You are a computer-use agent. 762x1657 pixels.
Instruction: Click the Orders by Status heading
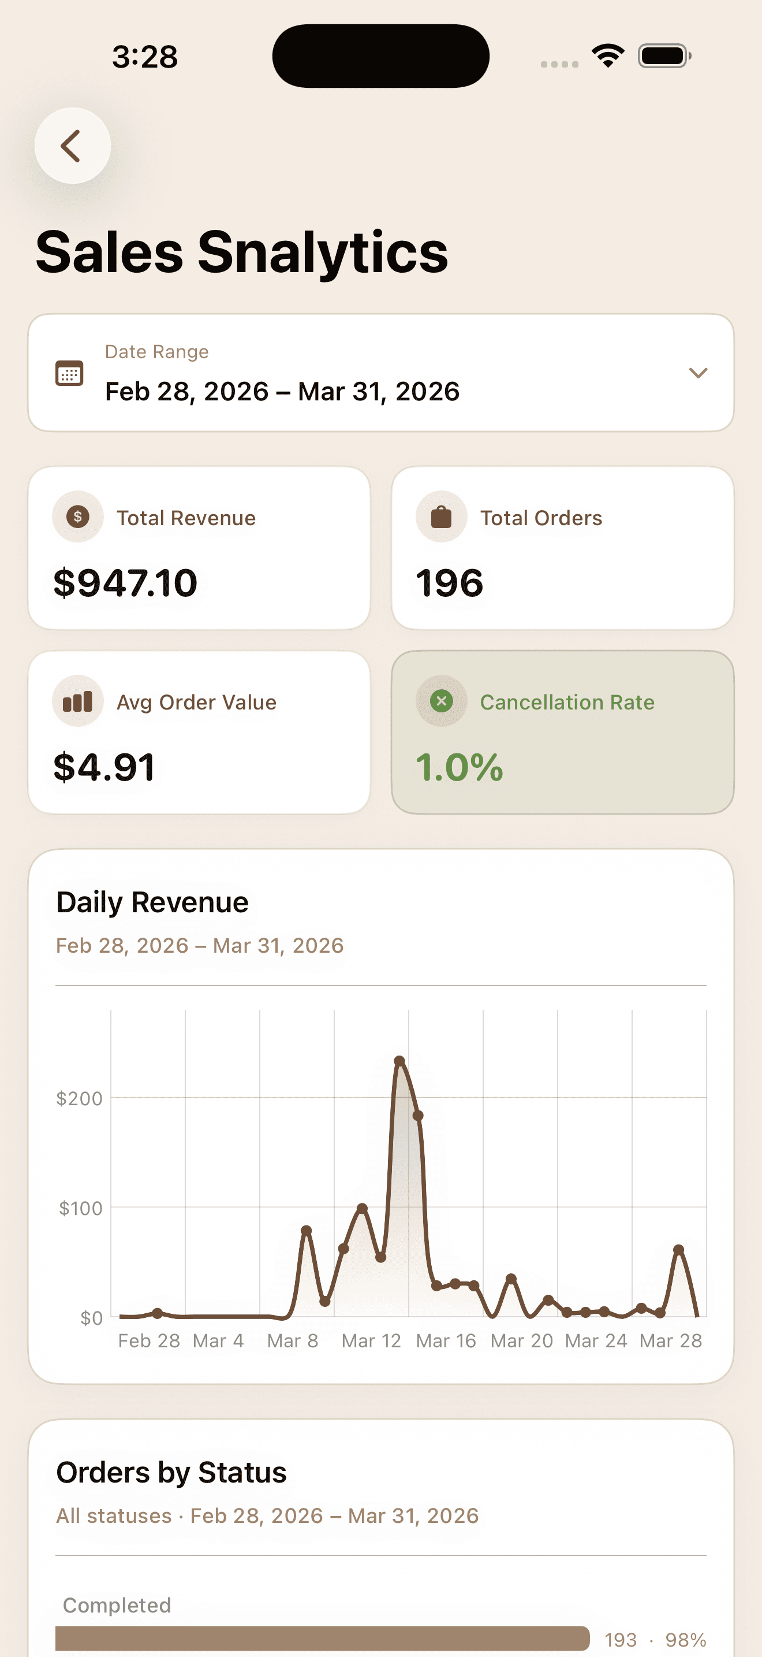pyautogui.click(x=171, y=1472)
